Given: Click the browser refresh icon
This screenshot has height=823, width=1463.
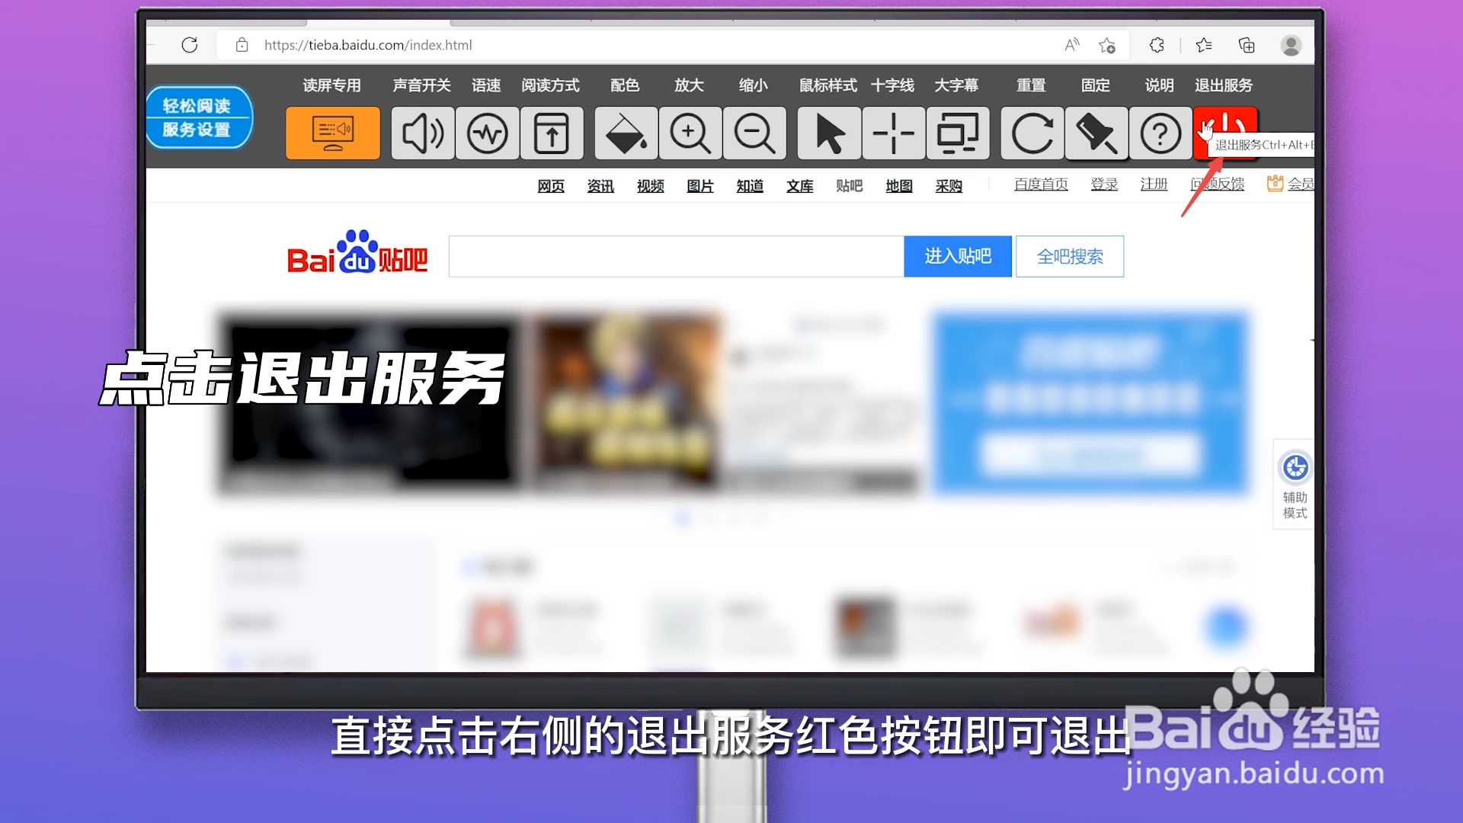Looking at the screenshot, I should [x=190, y=45].
